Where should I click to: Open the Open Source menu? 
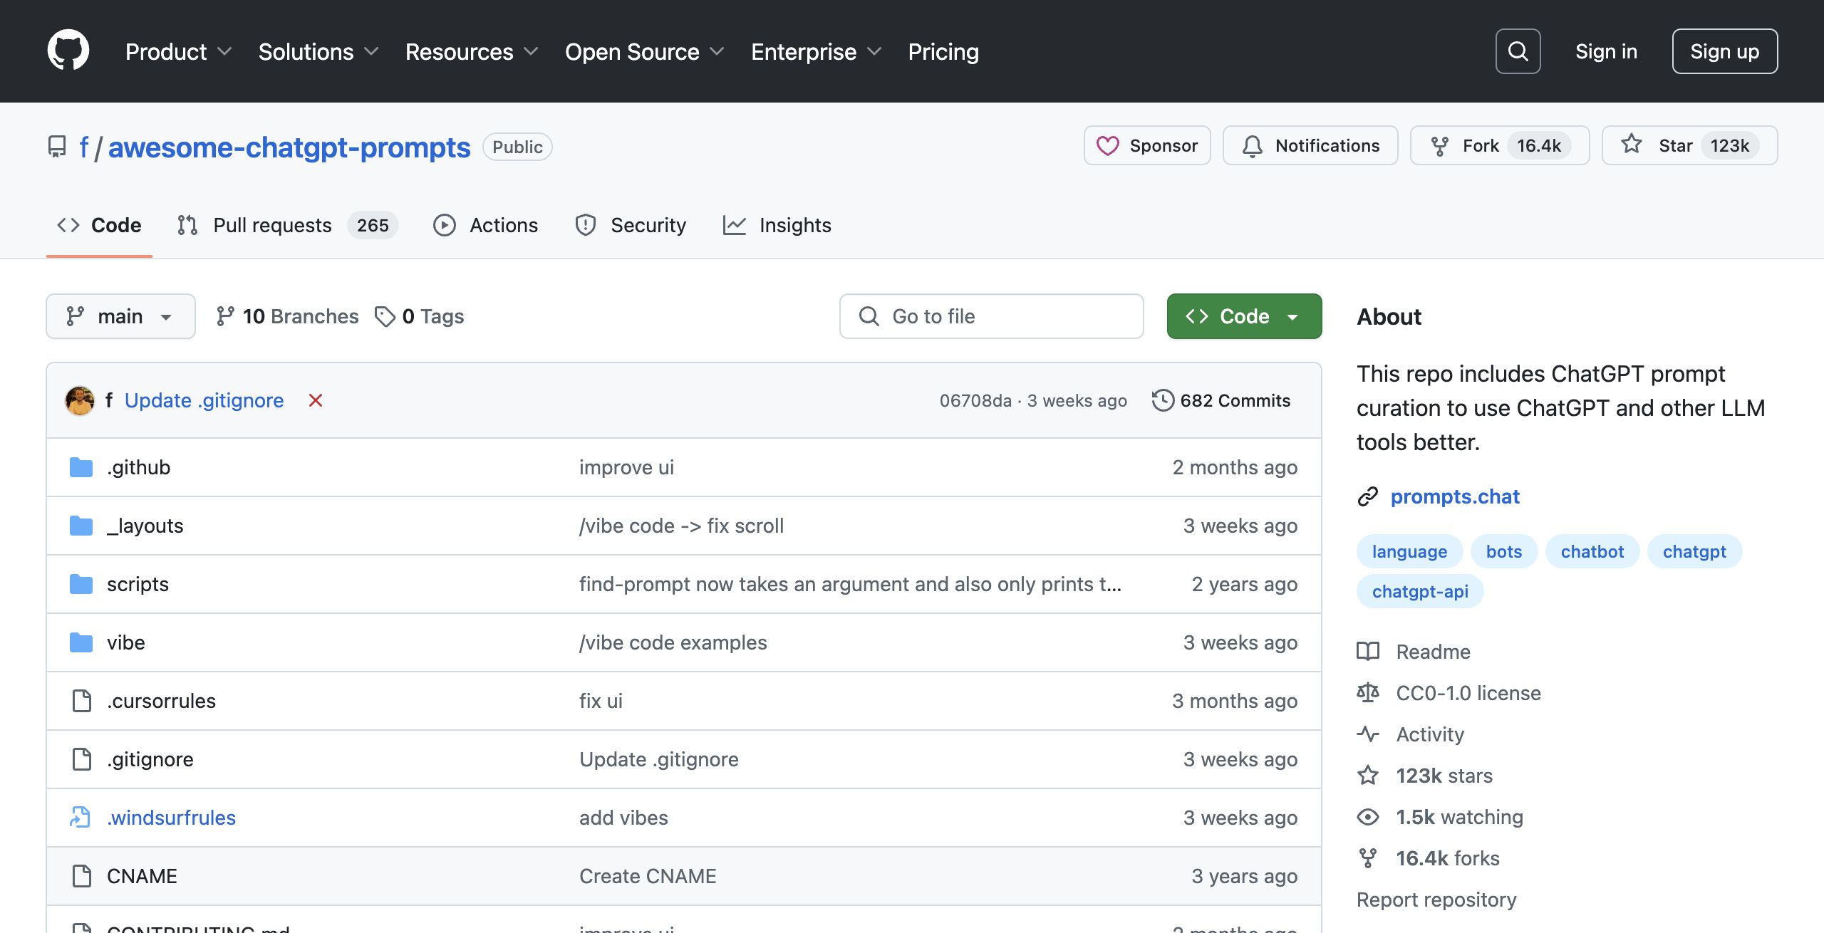[x=644, y=52]
